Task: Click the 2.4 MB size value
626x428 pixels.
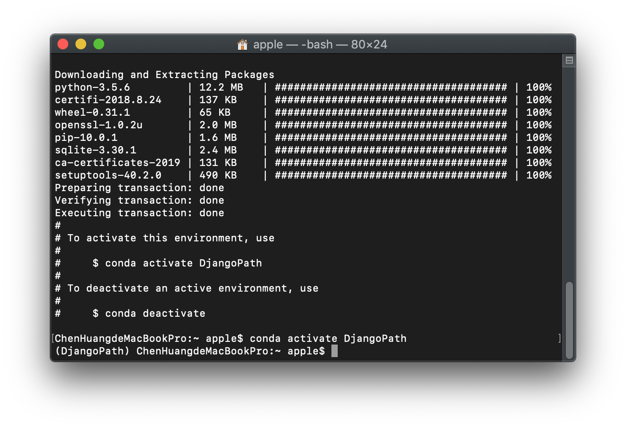Action: point(218,150)
